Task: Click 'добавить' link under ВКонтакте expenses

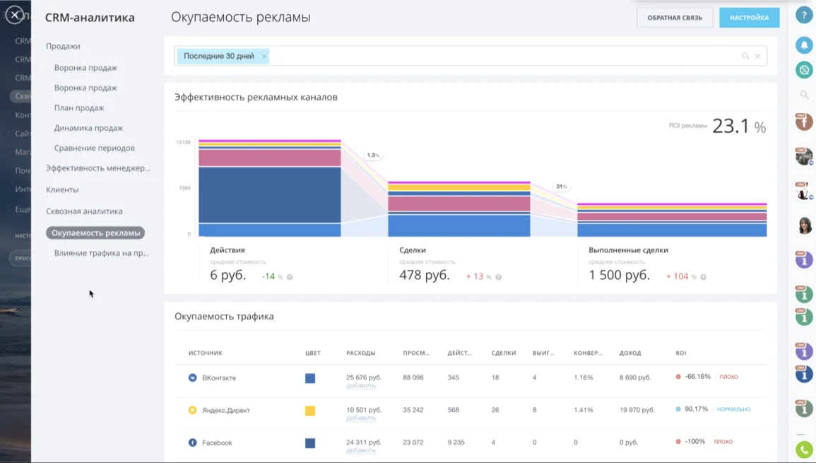Action: [x=361, y=386]
